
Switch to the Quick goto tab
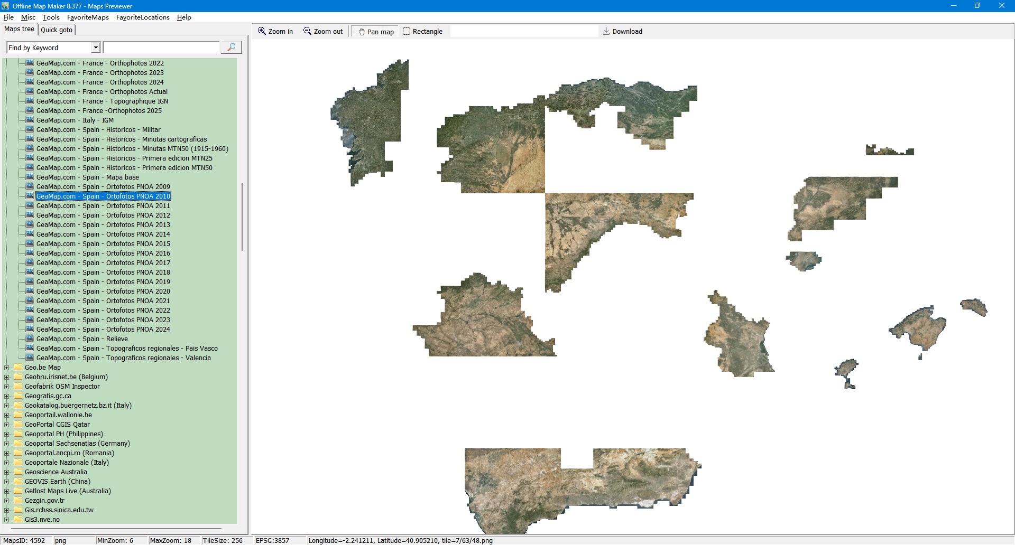57,30
